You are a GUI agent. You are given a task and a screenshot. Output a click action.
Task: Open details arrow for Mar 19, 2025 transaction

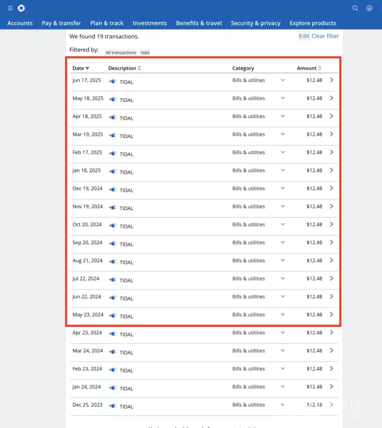coord(332,134)
